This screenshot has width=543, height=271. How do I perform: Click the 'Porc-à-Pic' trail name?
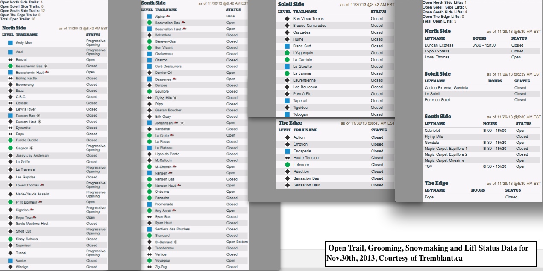302,94
